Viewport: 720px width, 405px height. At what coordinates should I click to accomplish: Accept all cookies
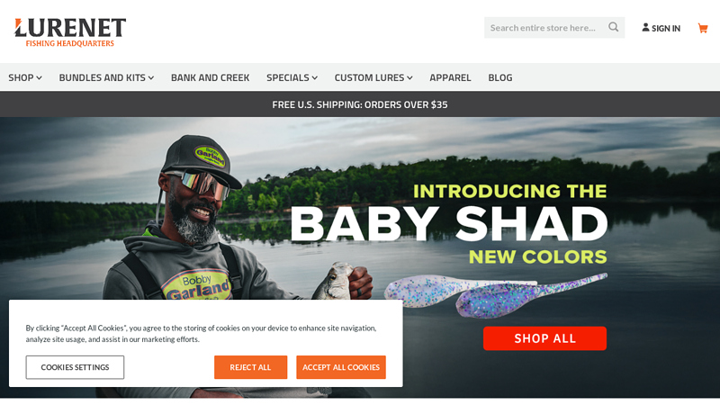341,367
